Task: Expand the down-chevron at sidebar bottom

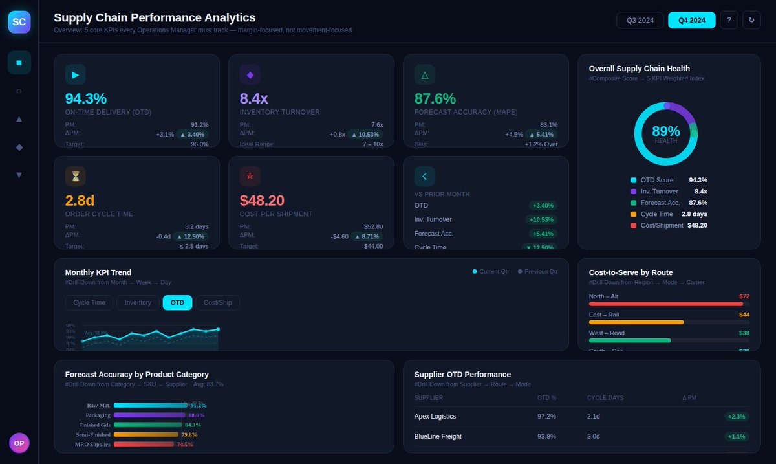Action: click(19, 175)
